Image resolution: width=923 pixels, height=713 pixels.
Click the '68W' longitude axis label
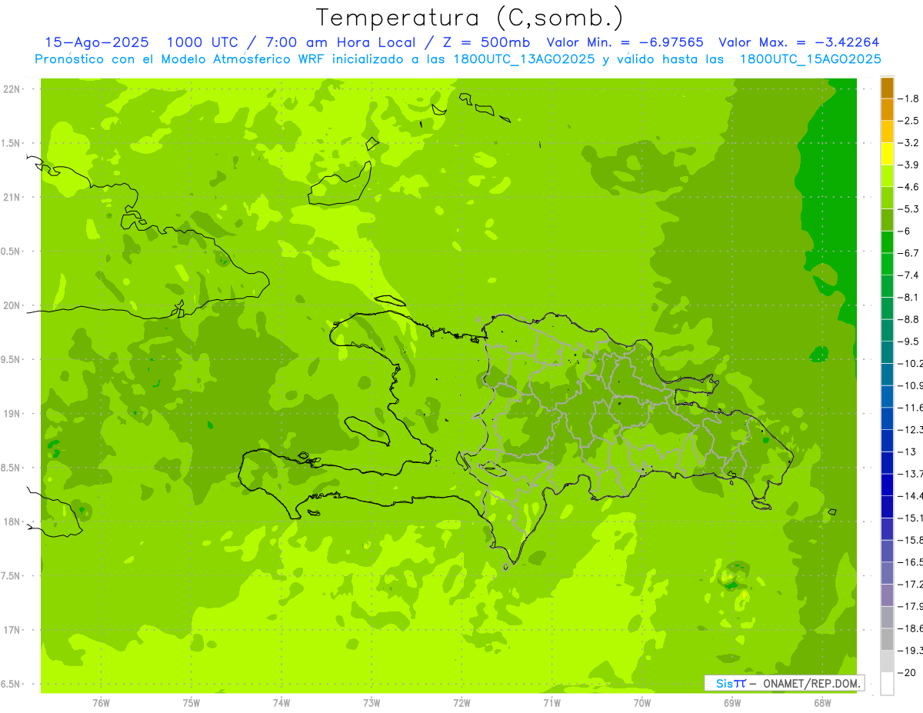pyautogui.click(x=822, y=703)
